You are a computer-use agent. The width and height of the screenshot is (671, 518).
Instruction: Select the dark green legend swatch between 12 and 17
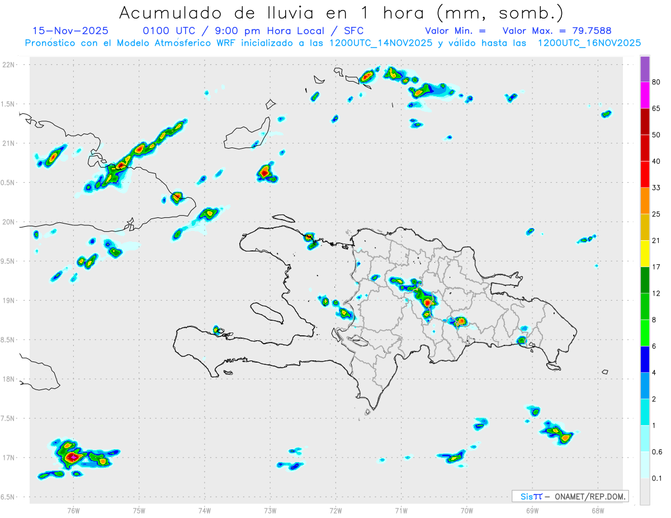coord(645,280)
